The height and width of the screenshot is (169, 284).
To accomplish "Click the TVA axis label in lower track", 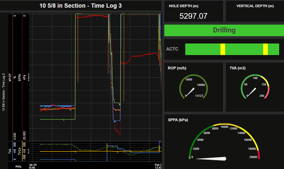I will (x=10, y=151).
